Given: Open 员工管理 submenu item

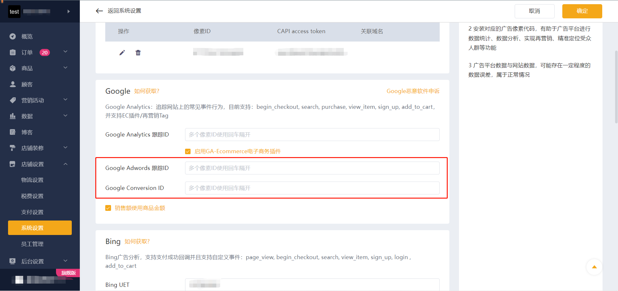Looking at the screenshot, I should coord(32,244).
